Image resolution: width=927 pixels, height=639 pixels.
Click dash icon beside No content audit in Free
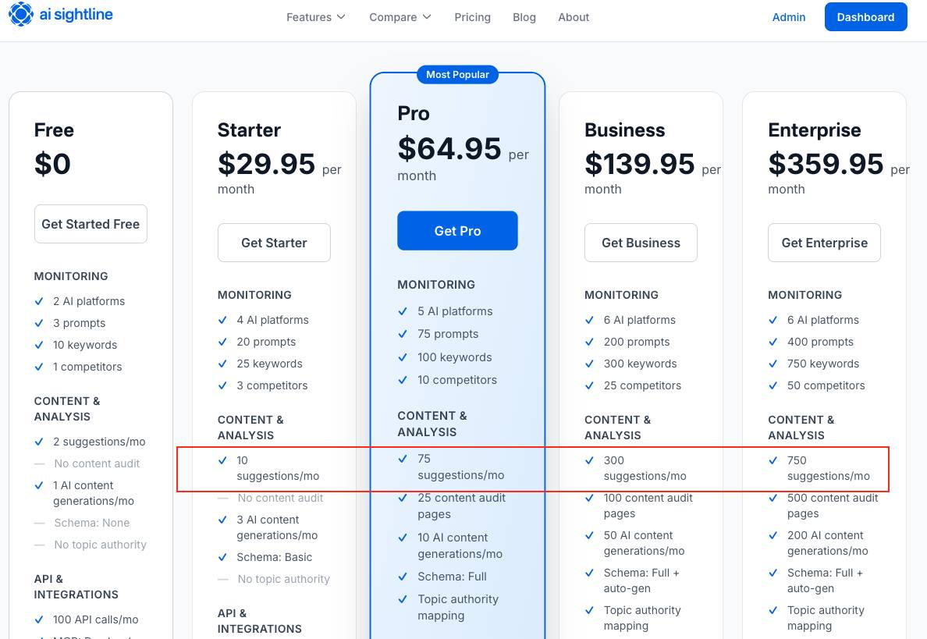(40, 463)
